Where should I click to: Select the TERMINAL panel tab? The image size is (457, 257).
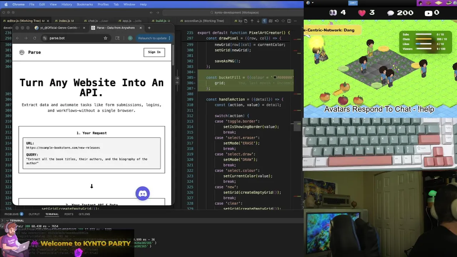(52, 214)
